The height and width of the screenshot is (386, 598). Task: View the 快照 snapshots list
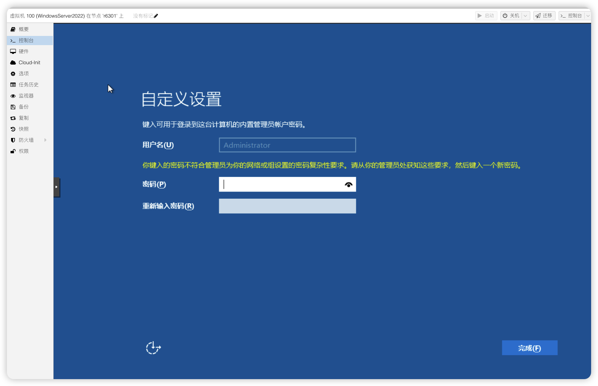[23, 129]
